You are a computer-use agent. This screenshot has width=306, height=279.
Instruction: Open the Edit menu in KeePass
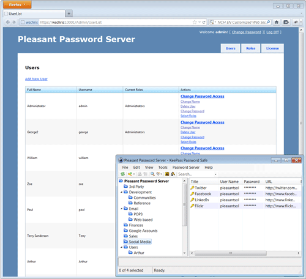point(136,168)
